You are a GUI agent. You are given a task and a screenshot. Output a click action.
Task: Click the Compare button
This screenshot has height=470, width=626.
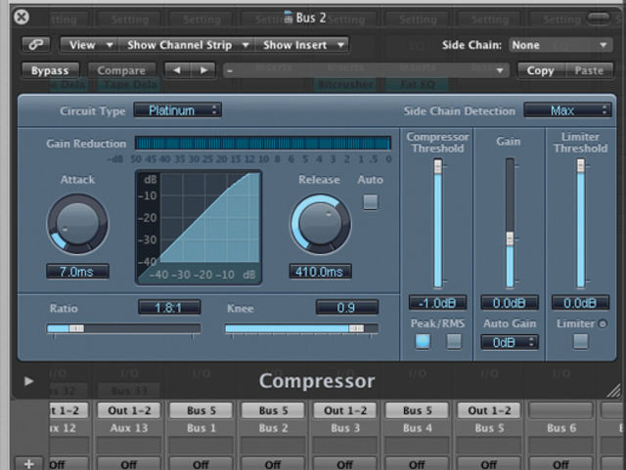coord(121,70)
